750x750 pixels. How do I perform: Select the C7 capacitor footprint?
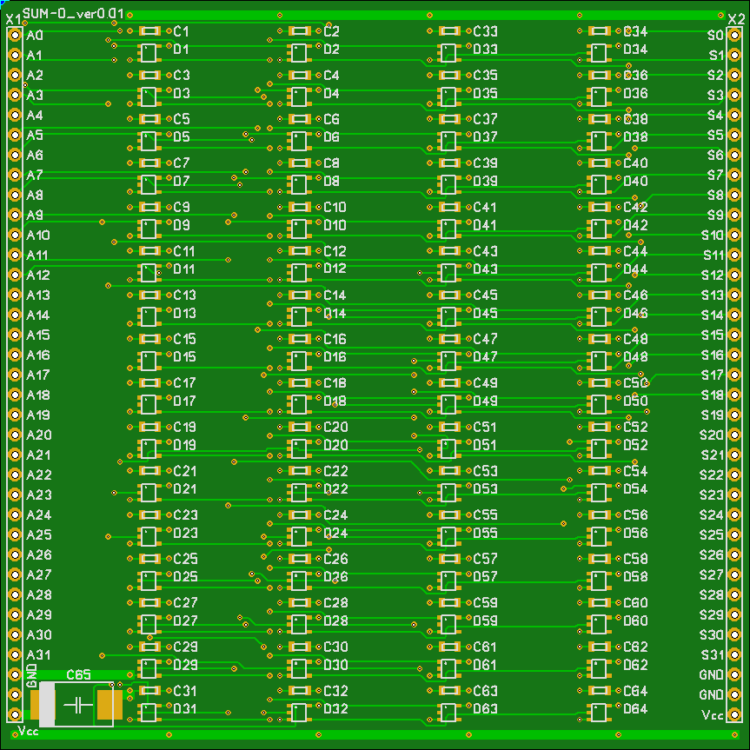click(149, 163)
